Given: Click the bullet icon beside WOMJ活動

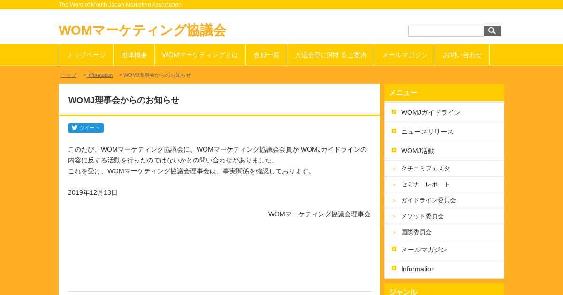Looking at the screenshot, I should pyautogui.click(x=394, y=150).
